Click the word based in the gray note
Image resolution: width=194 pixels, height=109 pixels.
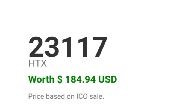pos(55,96)
